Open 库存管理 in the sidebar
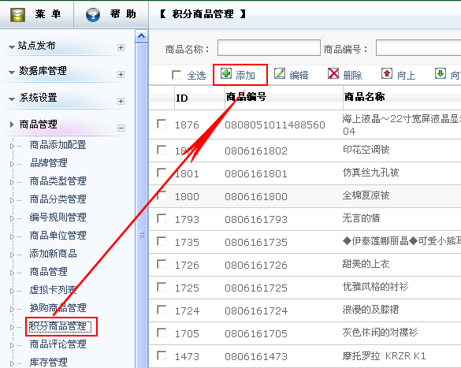Image resolution: width=461 pixels, height=368 pixels. point(49,362)
